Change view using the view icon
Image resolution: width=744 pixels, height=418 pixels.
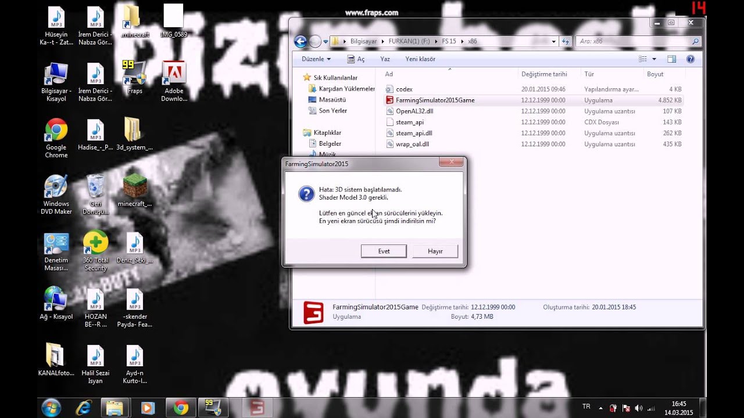[643, 59]
